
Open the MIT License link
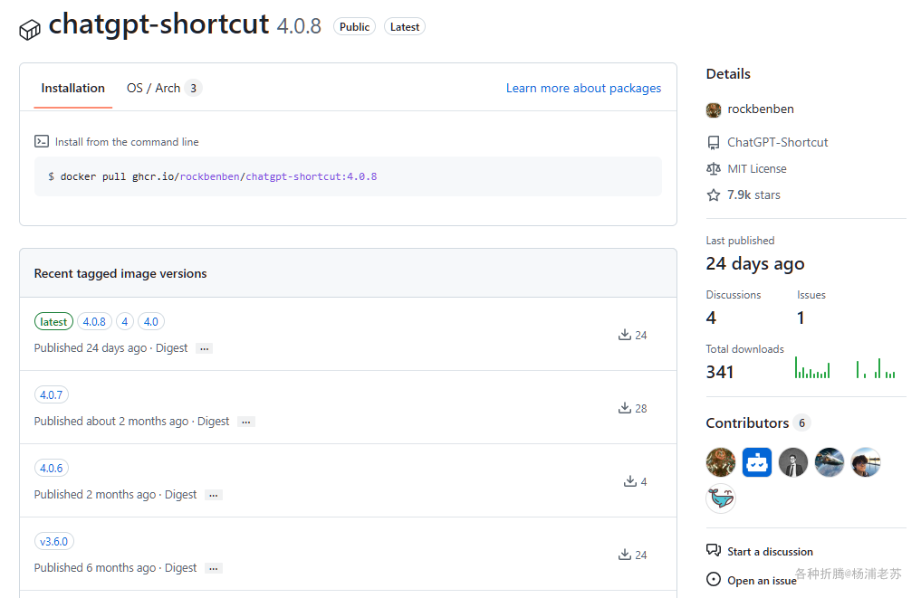pos(756,169)
